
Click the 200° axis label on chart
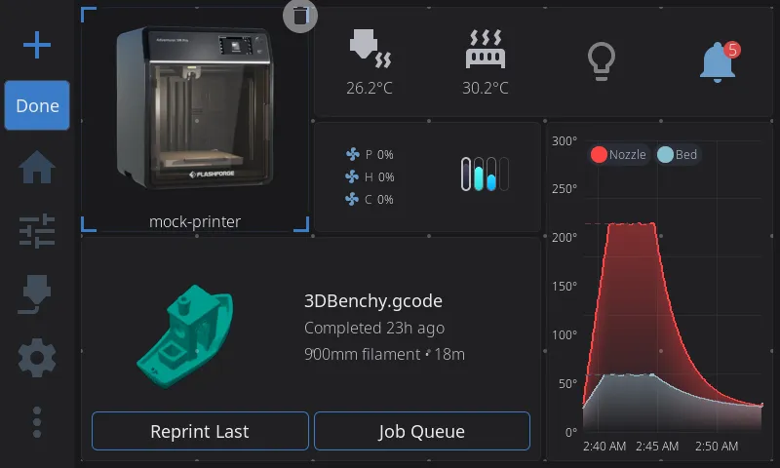[565, 238]
